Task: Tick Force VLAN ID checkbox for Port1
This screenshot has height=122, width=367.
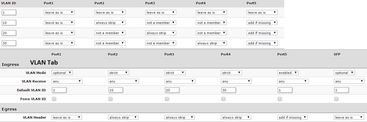Action: tap(54, 99)
